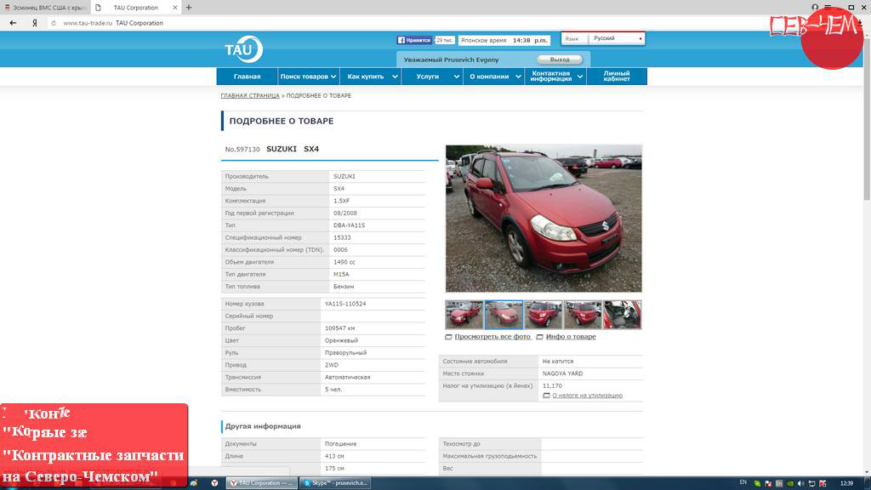Close the TAU Corporation tab

(175, 7)
